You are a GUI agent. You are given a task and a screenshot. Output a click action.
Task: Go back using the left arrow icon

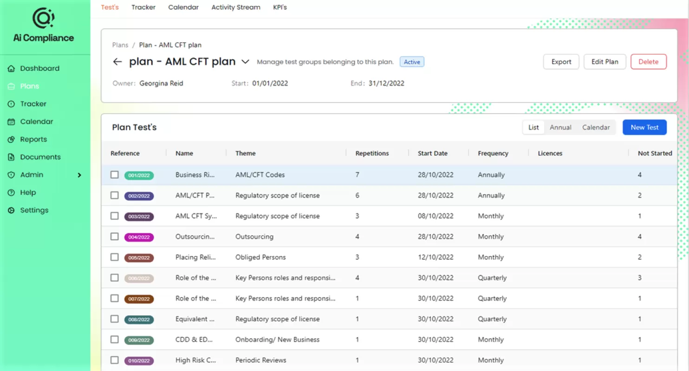(117, 62)
